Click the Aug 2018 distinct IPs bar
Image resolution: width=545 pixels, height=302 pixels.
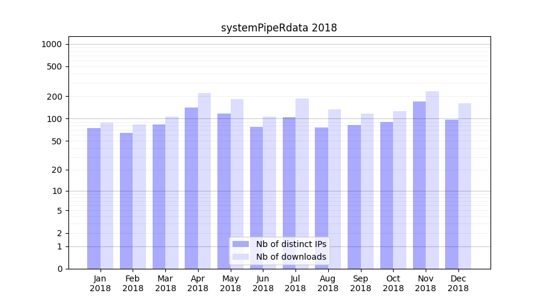[322, 198]
